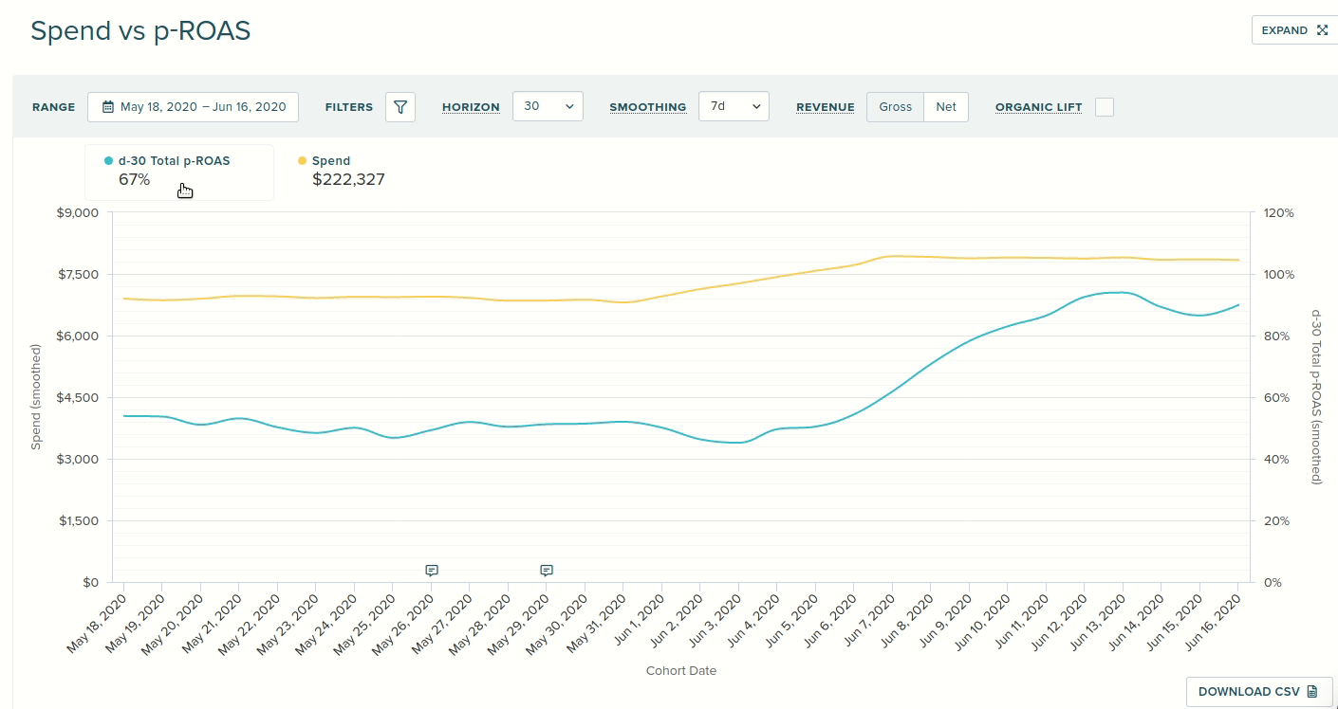The width and height of the screenshot is (1338, 709).
Task: Click the Jun 7, 2020 axis label
Action: [872, 623]
